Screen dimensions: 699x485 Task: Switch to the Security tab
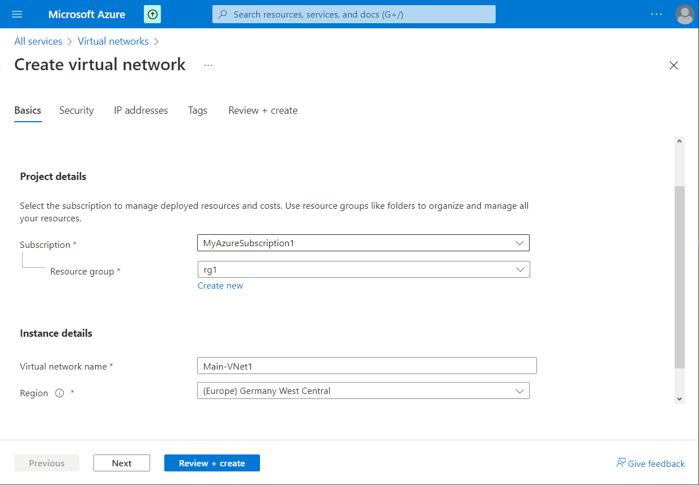coord(76,110)
